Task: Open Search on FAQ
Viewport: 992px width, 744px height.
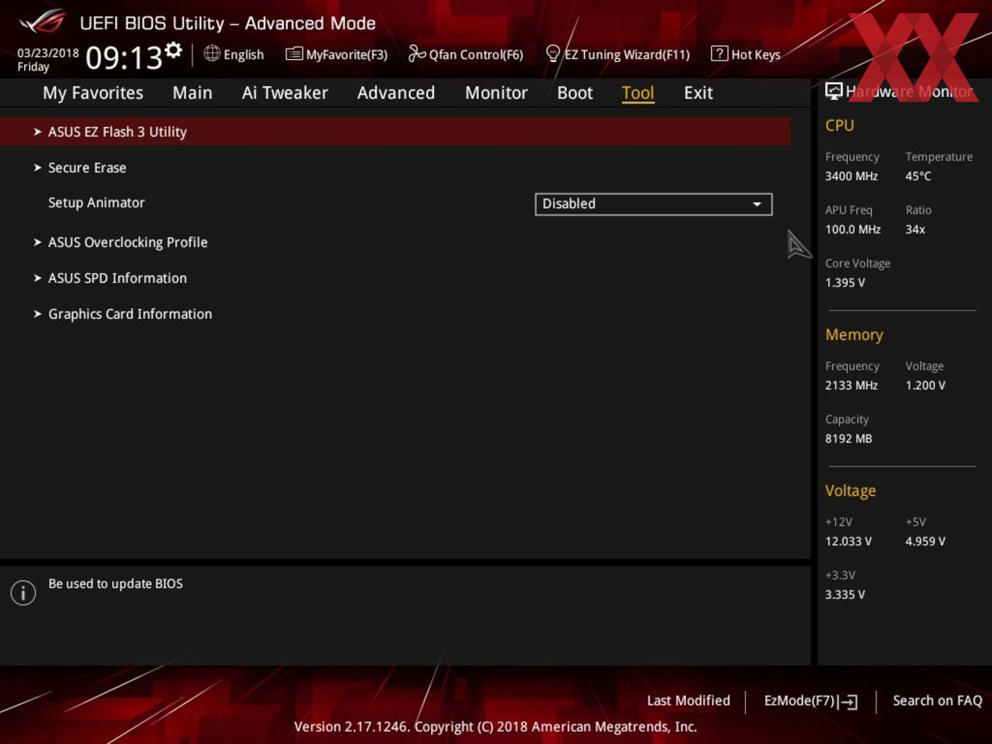Action: [x=937, y=700]
